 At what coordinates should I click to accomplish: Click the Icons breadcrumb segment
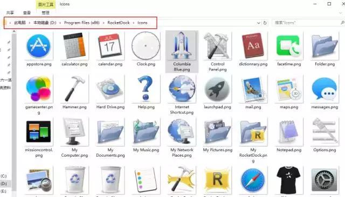click(x=142, y=23)
